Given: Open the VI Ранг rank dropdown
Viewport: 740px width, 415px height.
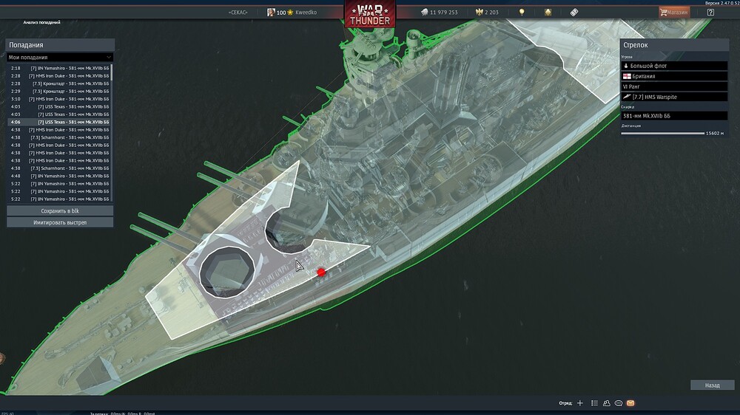Looking at the screenshot, I should (x=674, y=86).
